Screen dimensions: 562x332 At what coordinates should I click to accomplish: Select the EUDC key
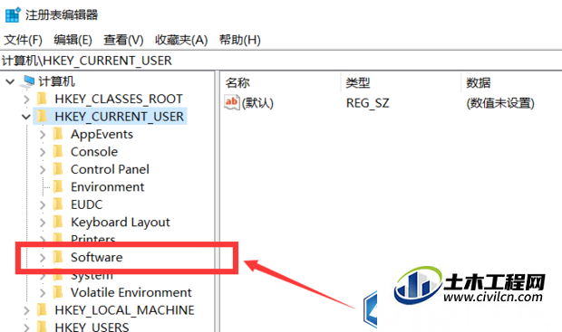point(86,204)
